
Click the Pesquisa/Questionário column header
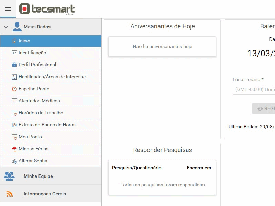[x=136, y=168]
